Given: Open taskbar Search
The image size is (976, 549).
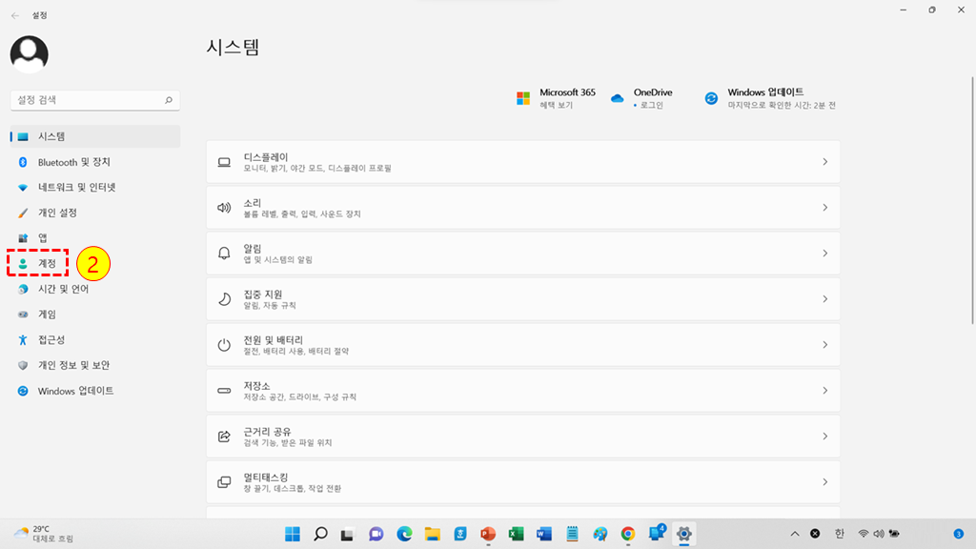Looking at the screenshot, I should click(x=320, y=534).
